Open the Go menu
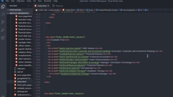The height and width of the screenshot is (97, 173). pos(35,1)
